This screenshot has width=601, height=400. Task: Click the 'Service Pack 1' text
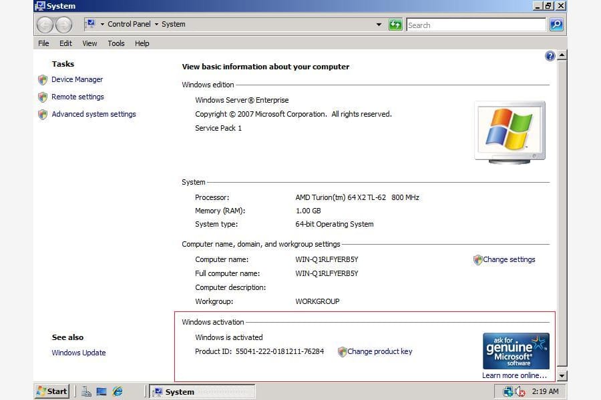[x=218, y=128]
